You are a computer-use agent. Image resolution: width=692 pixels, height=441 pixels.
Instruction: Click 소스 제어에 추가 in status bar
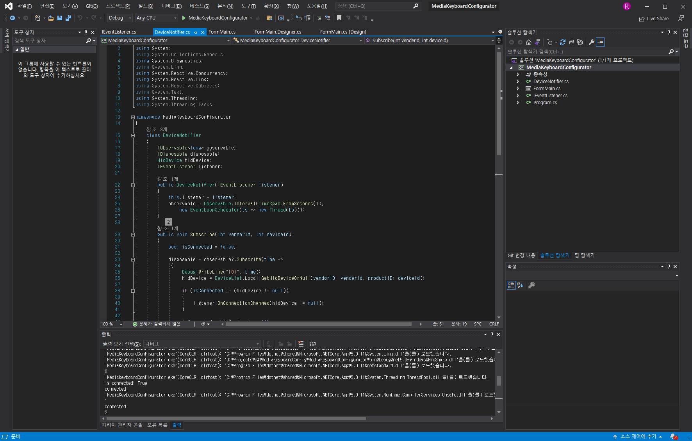[x=638, y=437]
